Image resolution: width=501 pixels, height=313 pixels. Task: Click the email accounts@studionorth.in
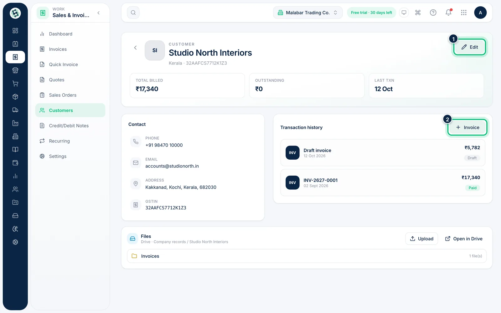172,166
